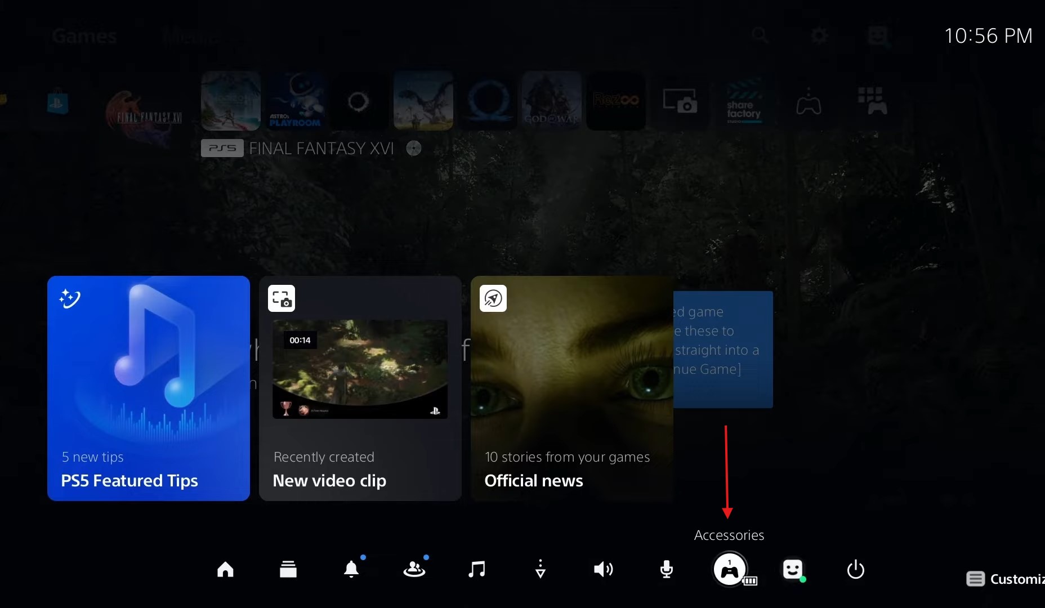Open the Profile smiley face icon

tap(793, 570)
